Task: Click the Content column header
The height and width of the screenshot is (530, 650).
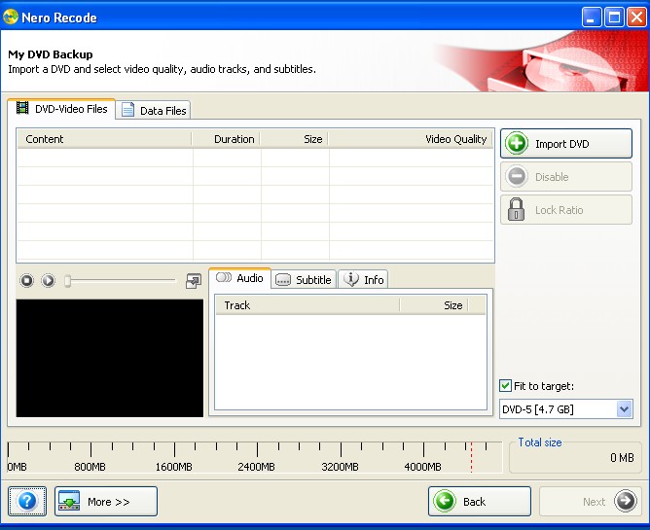Action: click(104, 139)
